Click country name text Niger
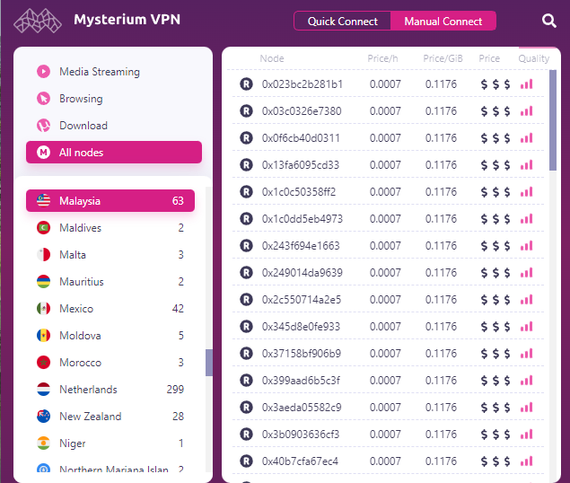The height and width of the screenshot is (483, 570). tap(73, 443)
